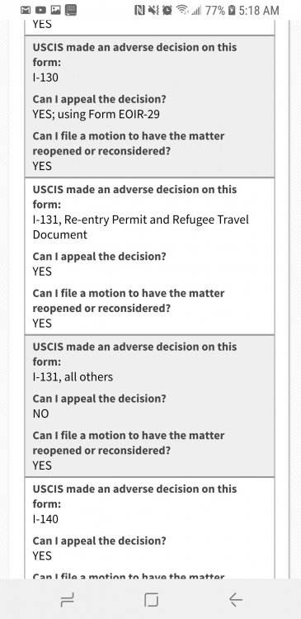Tap the gallery image notification icon

coord(55,10)
